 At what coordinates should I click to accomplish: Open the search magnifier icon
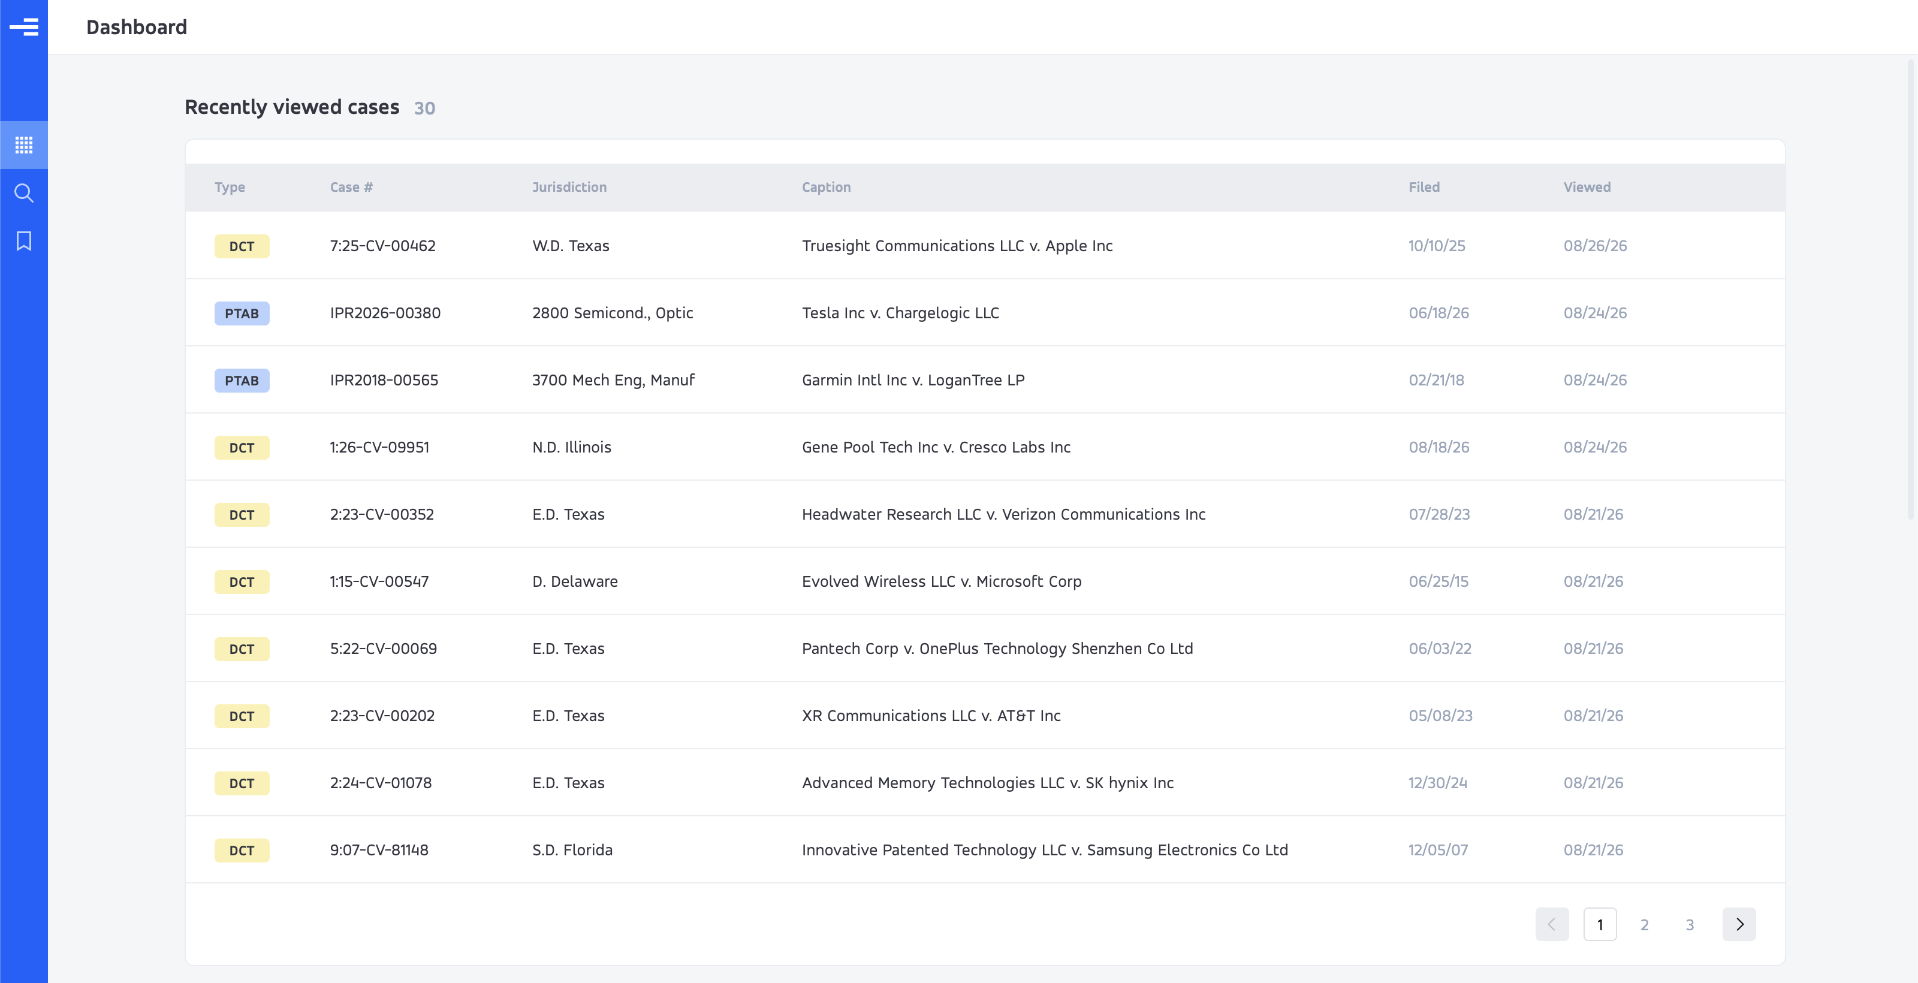[x=24, y=193]
